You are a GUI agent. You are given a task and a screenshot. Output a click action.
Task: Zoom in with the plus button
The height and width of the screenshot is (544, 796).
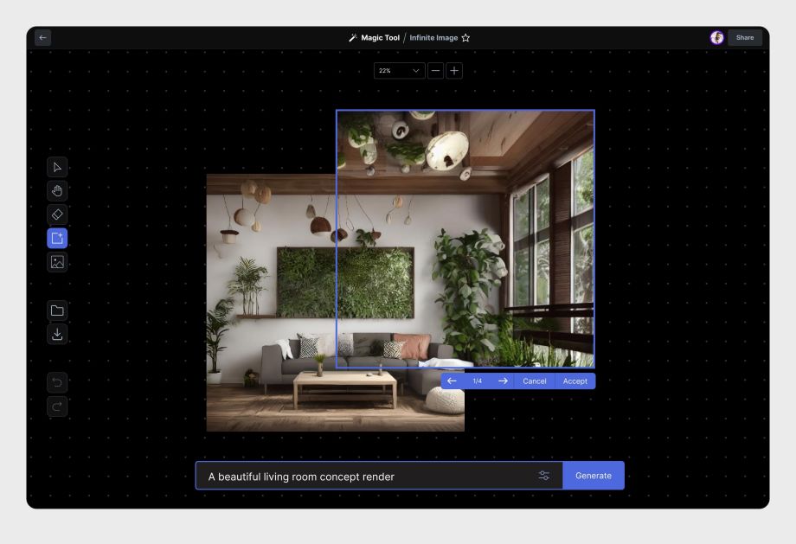[x=454, y=71]
